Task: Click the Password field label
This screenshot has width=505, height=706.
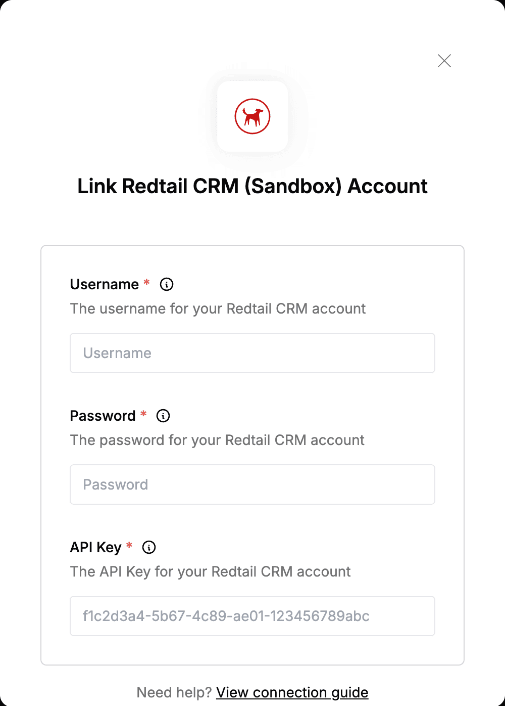Action: point(103,416)
